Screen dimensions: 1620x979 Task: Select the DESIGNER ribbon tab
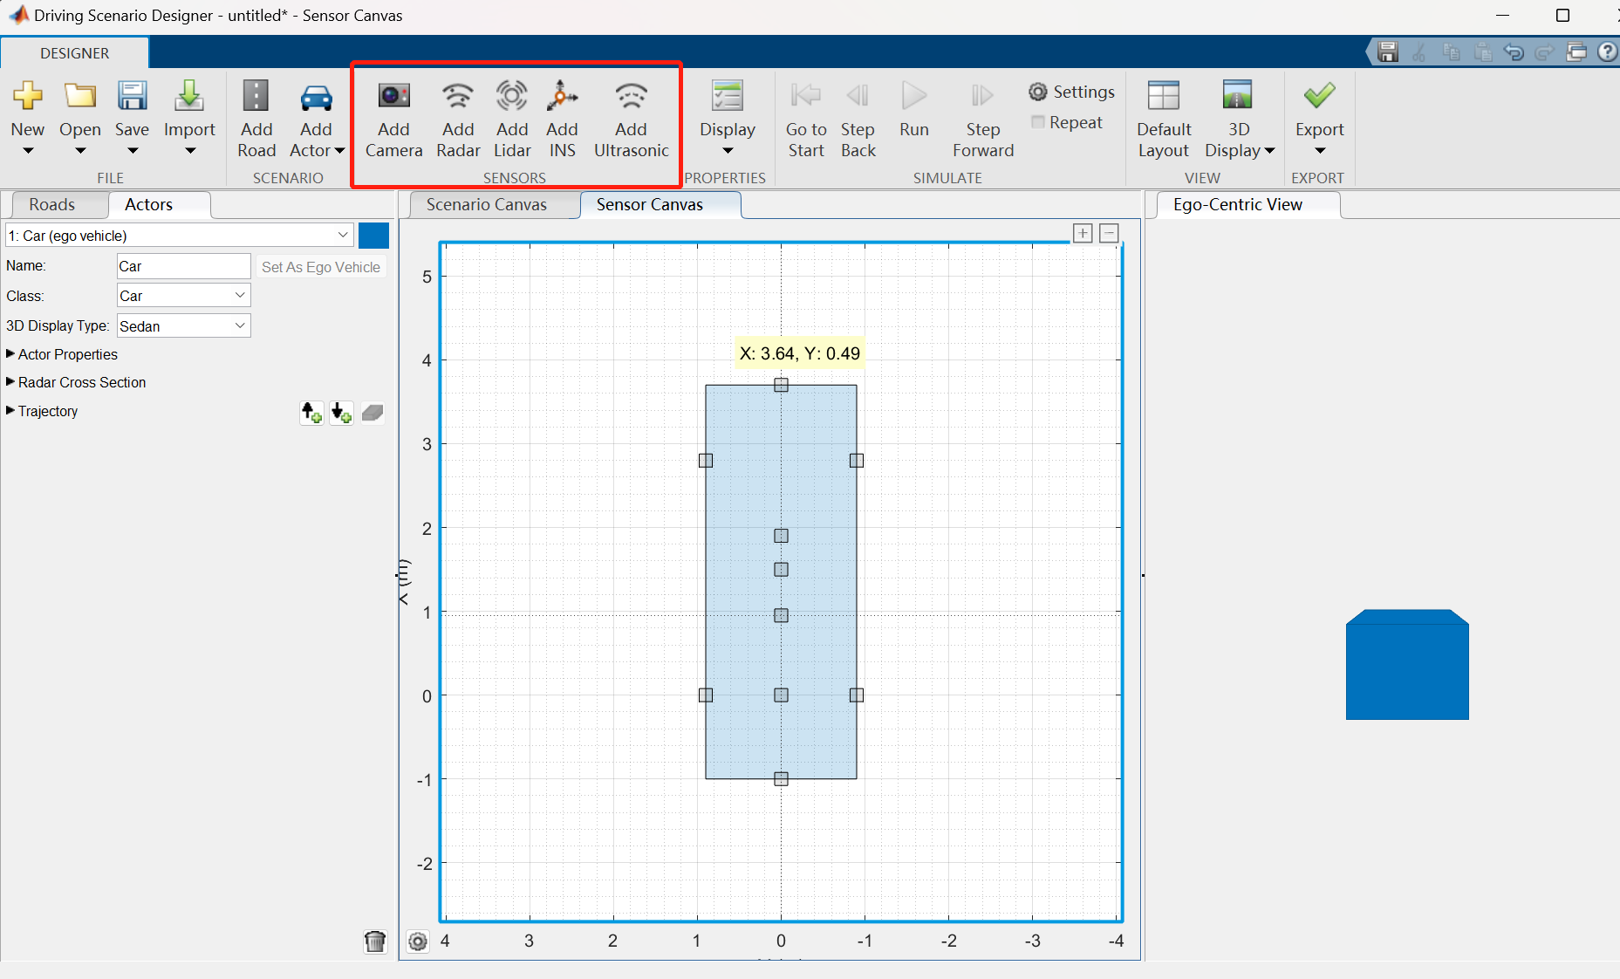pos(75,53)
